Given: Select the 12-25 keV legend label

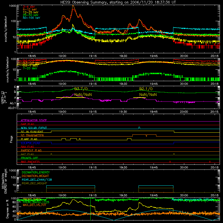Looking at the screenshot, I should 31,12.
